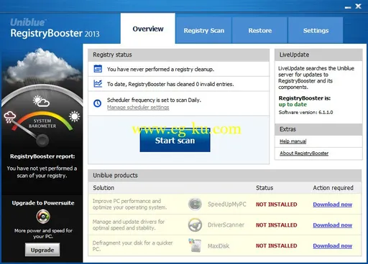Click the Extras section header

[x=318, y=129]
